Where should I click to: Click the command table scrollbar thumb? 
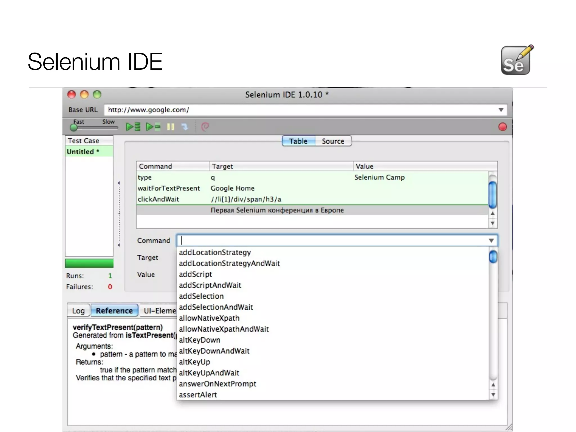[x=492, y=195]
